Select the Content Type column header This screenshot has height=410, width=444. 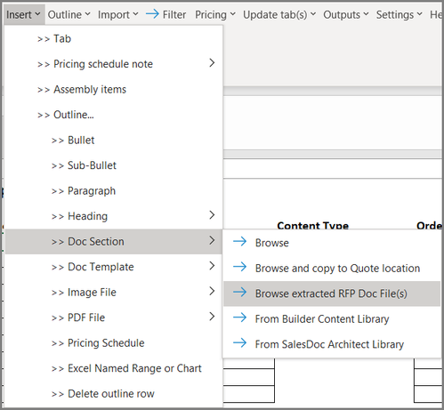[x=312, y=226]
